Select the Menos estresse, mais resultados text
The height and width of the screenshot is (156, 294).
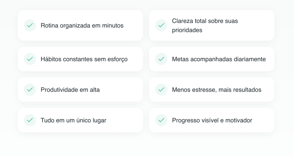pyautogui.click(x=216, y=90)
